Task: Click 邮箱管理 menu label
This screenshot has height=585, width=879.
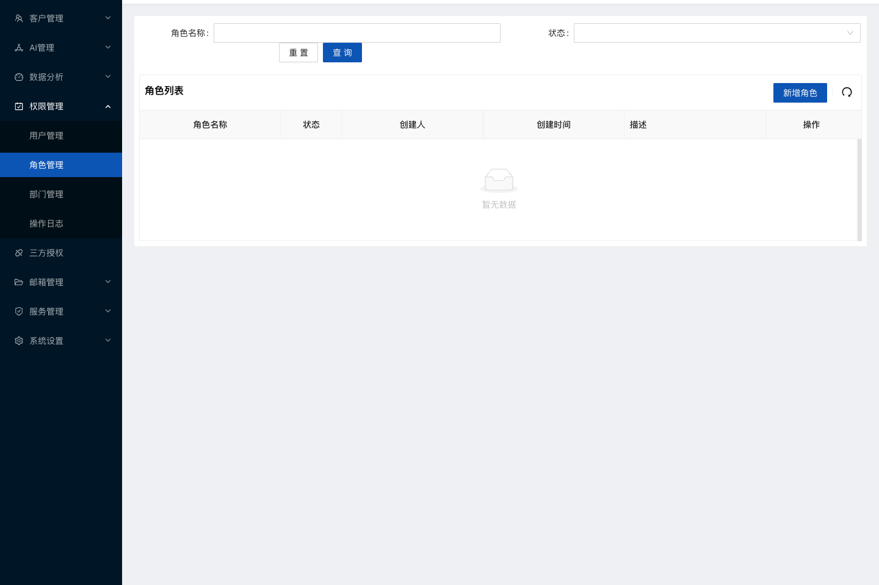Action: tap(46, 282)
